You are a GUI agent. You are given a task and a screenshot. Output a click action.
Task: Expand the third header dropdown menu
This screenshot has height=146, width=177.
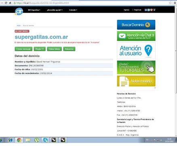click(73, 10)
